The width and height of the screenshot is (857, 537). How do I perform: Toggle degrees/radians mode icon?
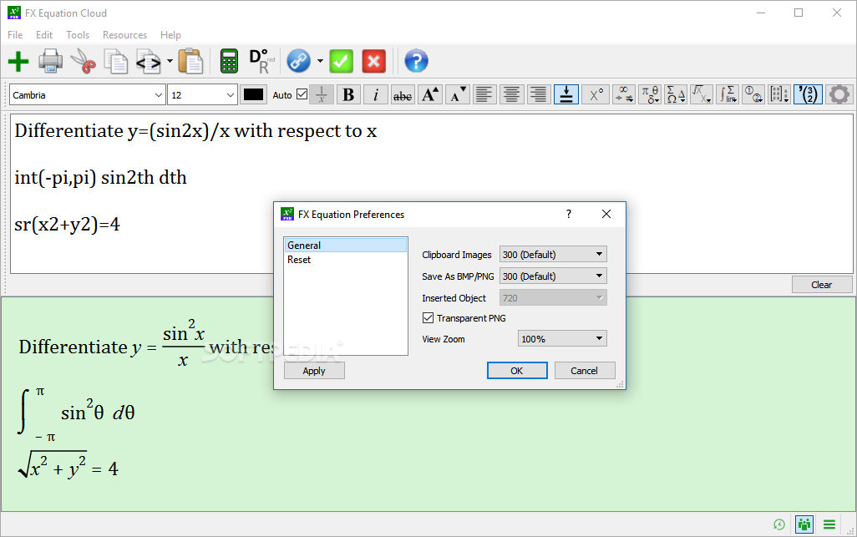[261, 61]
